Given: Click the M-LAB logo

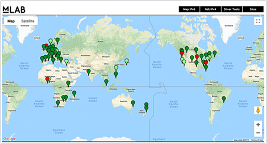Looking at the screenshot, I should (14, 10).
